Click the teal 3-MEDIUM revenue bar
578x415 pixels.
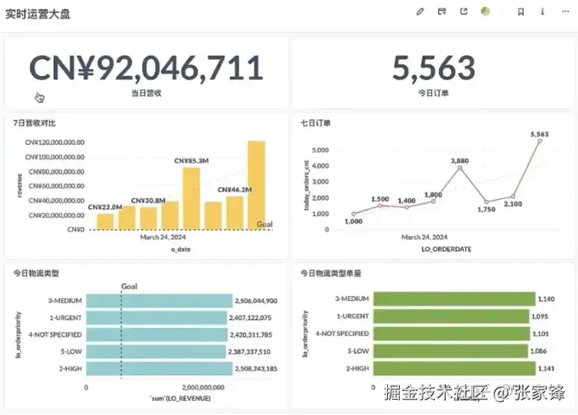pyautogui.click(x=159, y=301)
